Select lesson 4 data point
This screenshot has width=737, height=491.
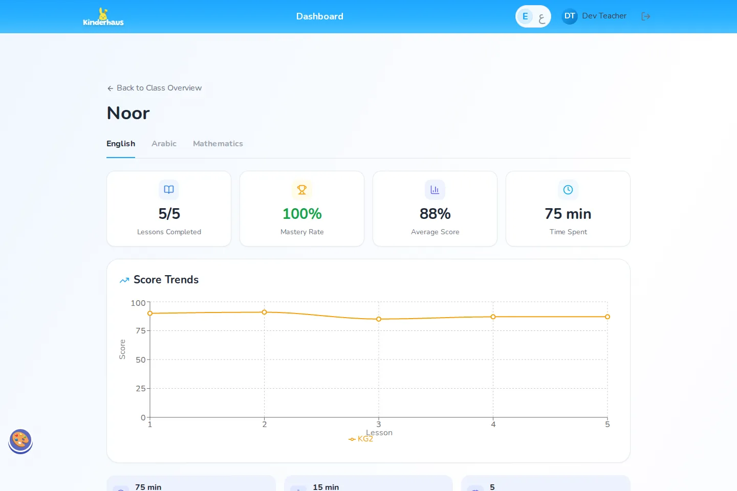point(493,317)
